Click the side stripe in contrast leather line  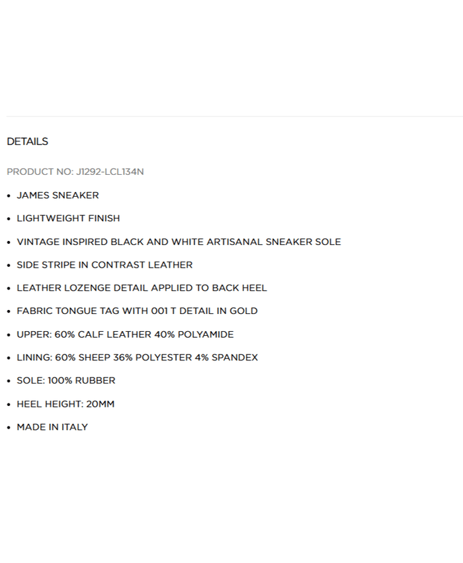[105, 265]
